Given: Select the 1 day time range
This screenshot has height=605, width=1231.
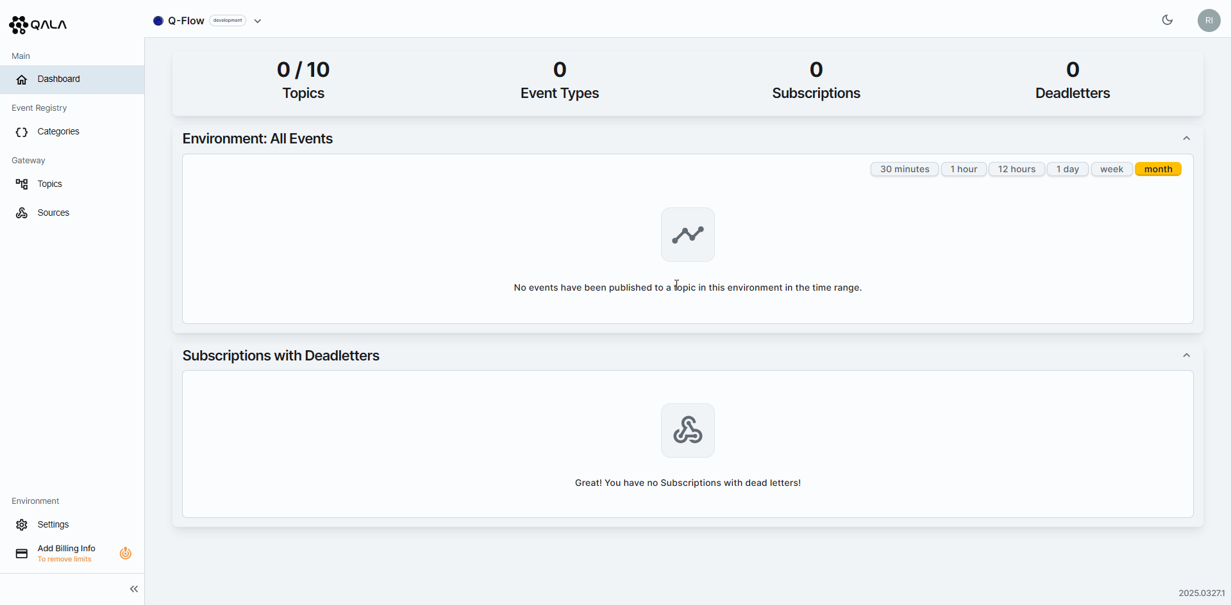Looking at the screenshot, I should (1068, 170).
